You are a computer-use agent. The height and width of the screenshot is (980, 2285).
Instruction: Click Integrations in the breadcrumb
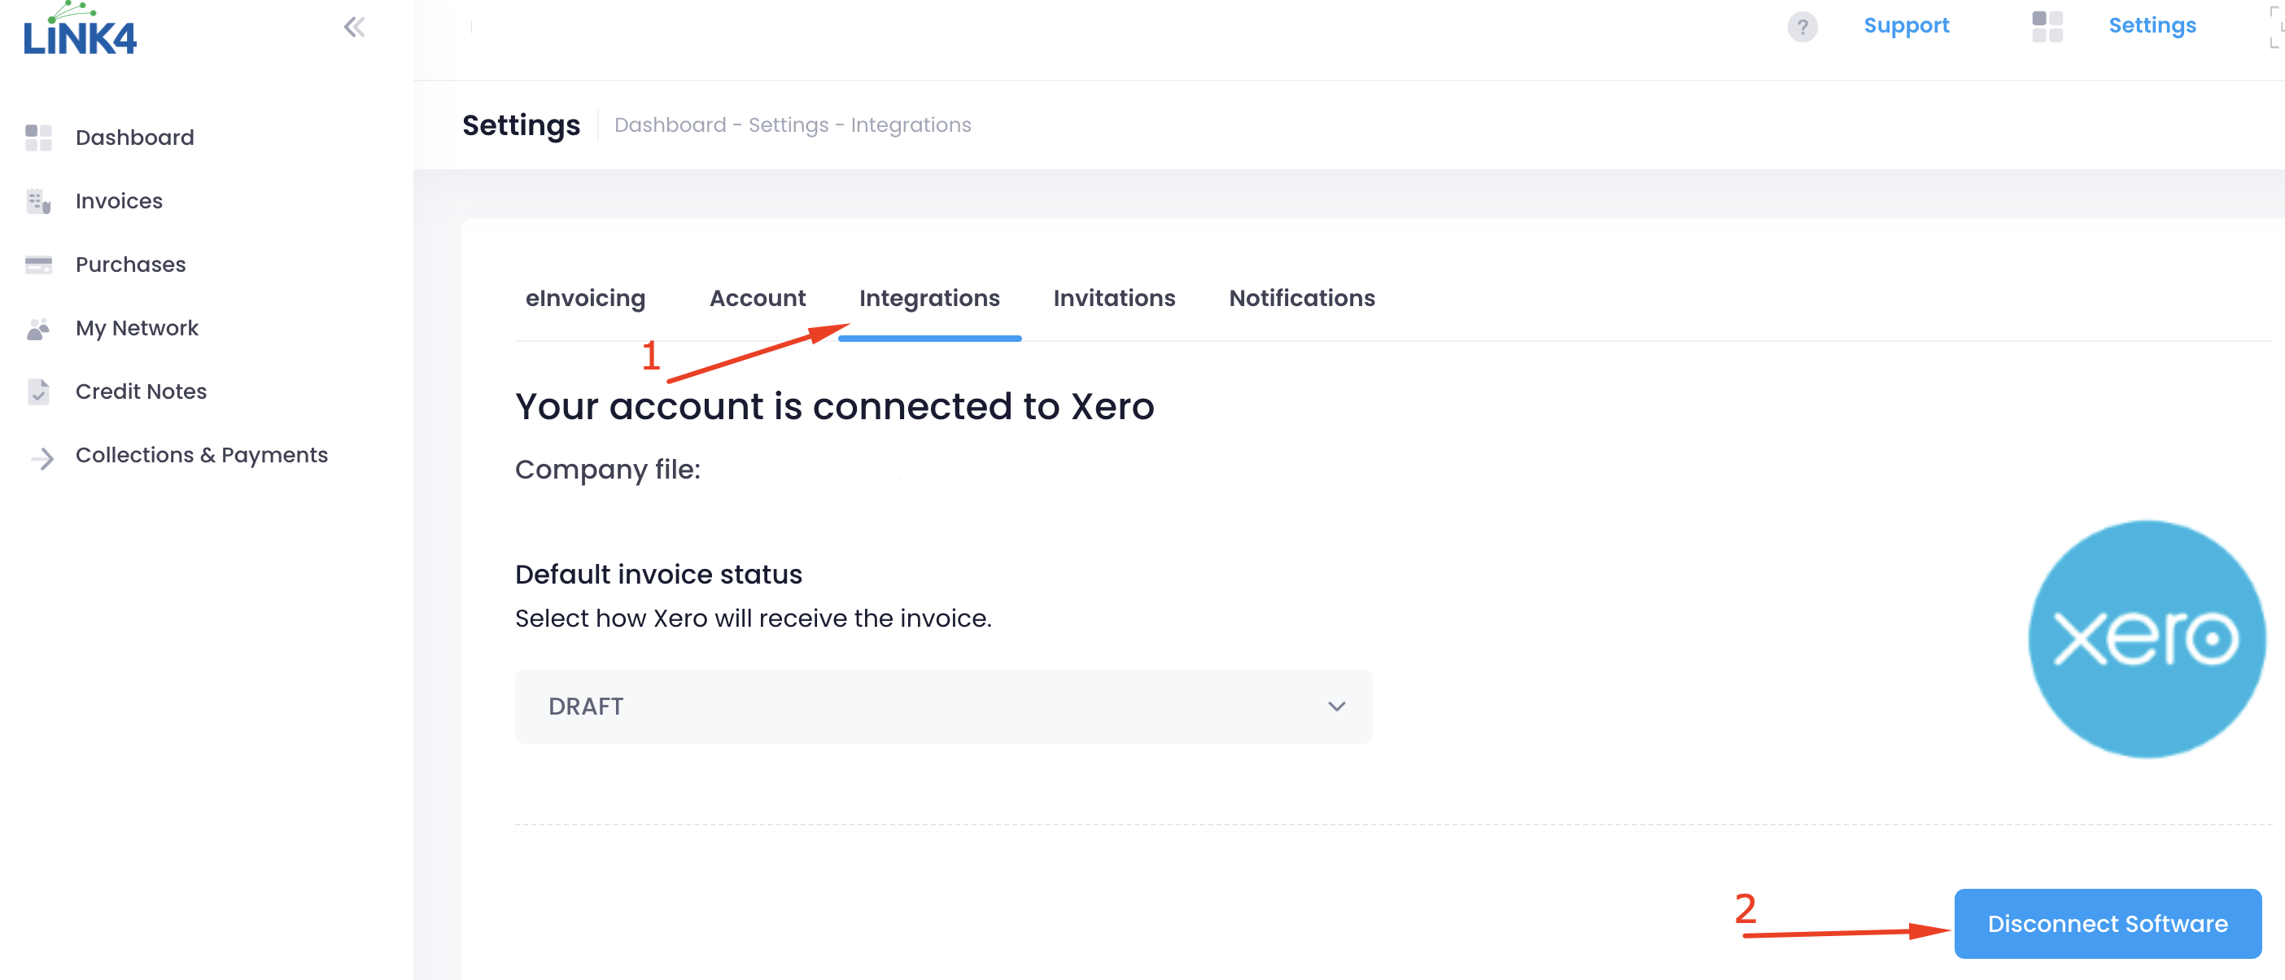pyautogui.click(x=910, y=125)
